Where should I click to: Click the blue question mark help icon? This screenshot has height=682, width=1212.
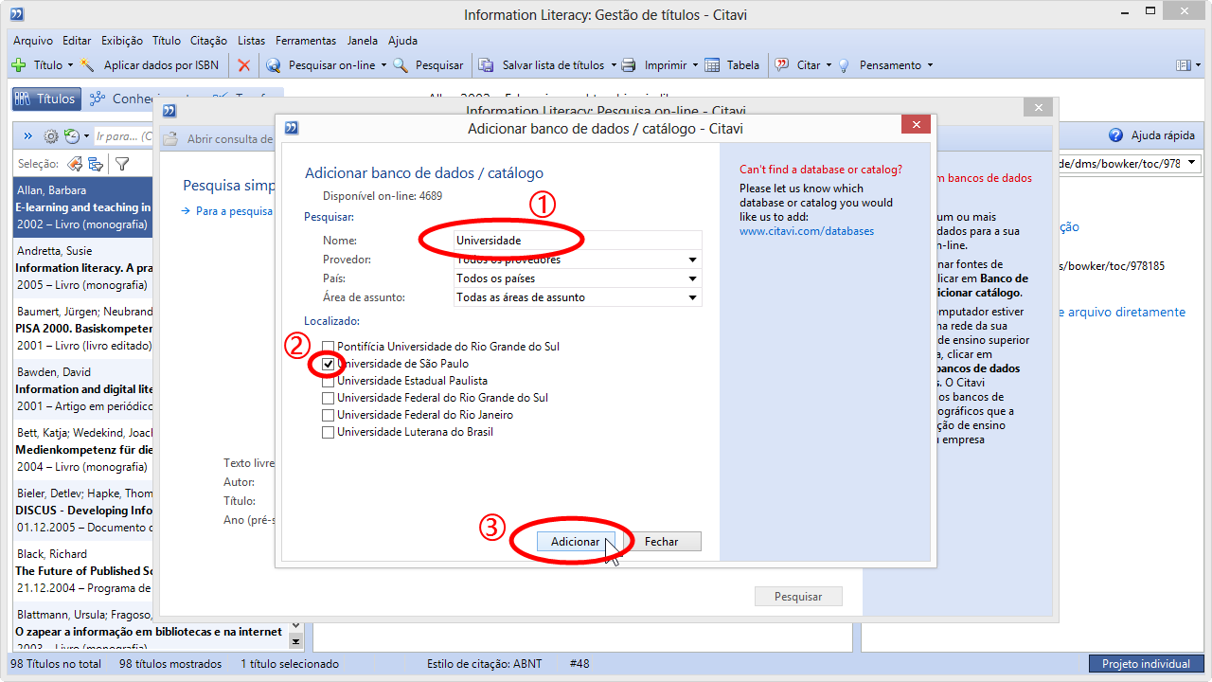point(1116,135)
